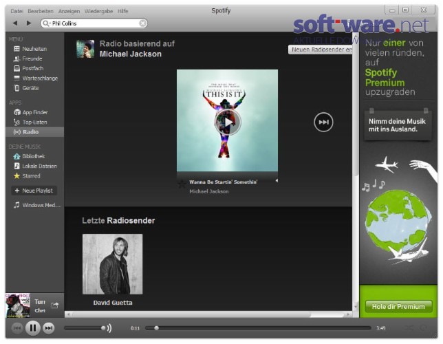
Task: Navigate forward with right arrow
Action: tap(29, 23)
